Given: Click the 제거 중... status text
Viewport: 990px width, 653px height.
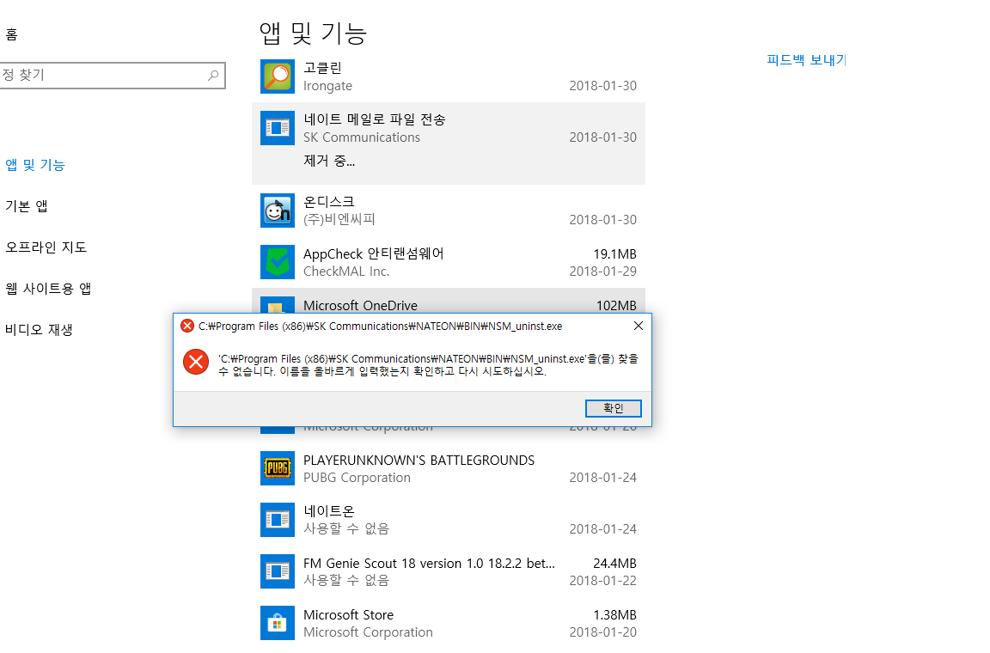Looking at the screenshot, I should coord(329,161).
